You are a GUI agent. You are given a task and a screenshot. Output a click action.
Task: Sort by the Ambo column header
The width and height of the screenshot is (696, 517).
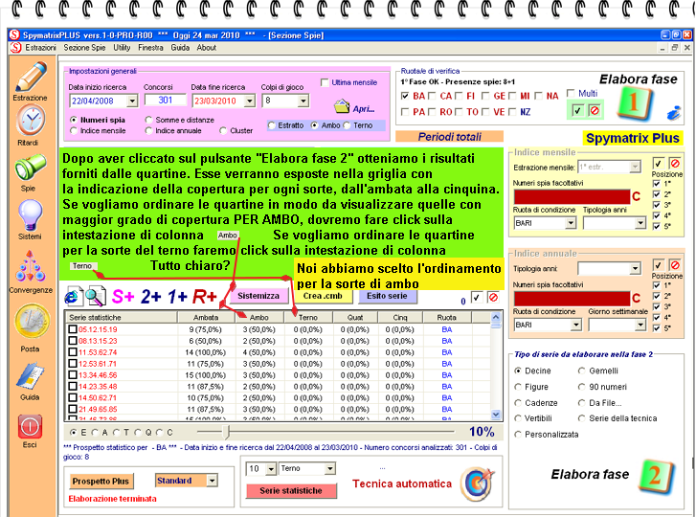click(258, 318)
